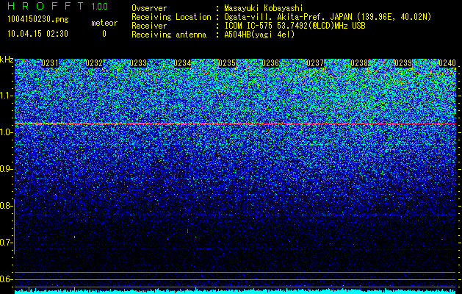Click observer name Masayuki Kobayashi
This screenshot has width=462, height=294.
[264, 8]
